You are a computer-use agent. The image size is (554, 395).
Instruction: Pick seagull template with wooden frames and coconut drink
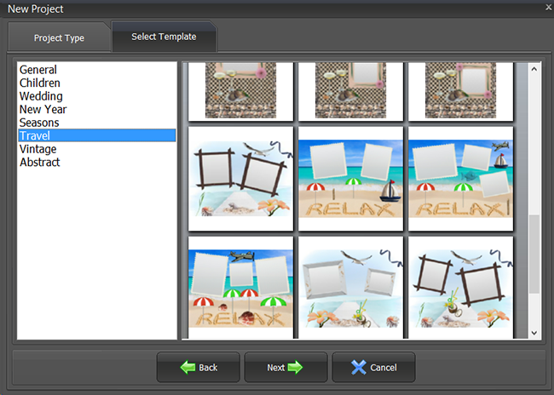(x=460, y=288)
